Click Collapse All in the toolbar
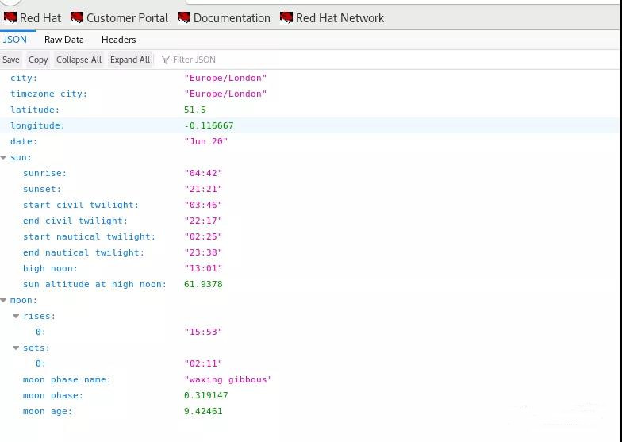 click(x=79, y=60)
